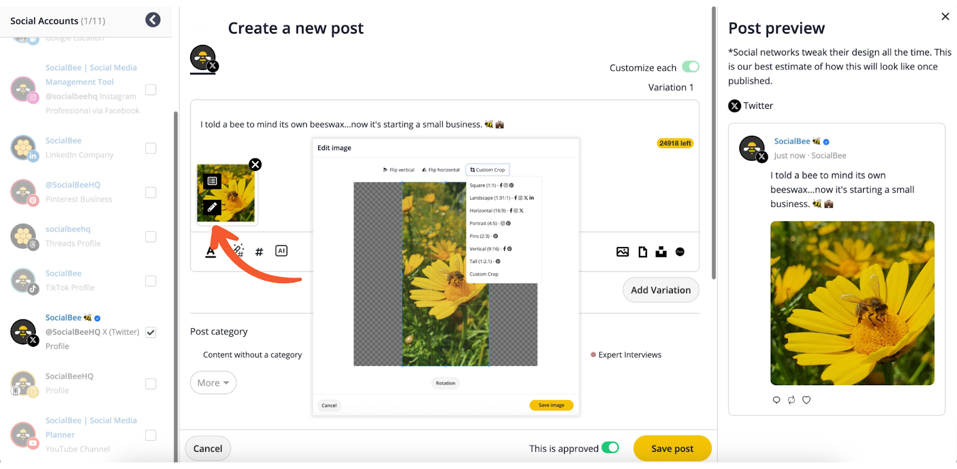The image size is (957, 469).
Task: Click the retweet icon in post preview
Action: click(791, 400)
